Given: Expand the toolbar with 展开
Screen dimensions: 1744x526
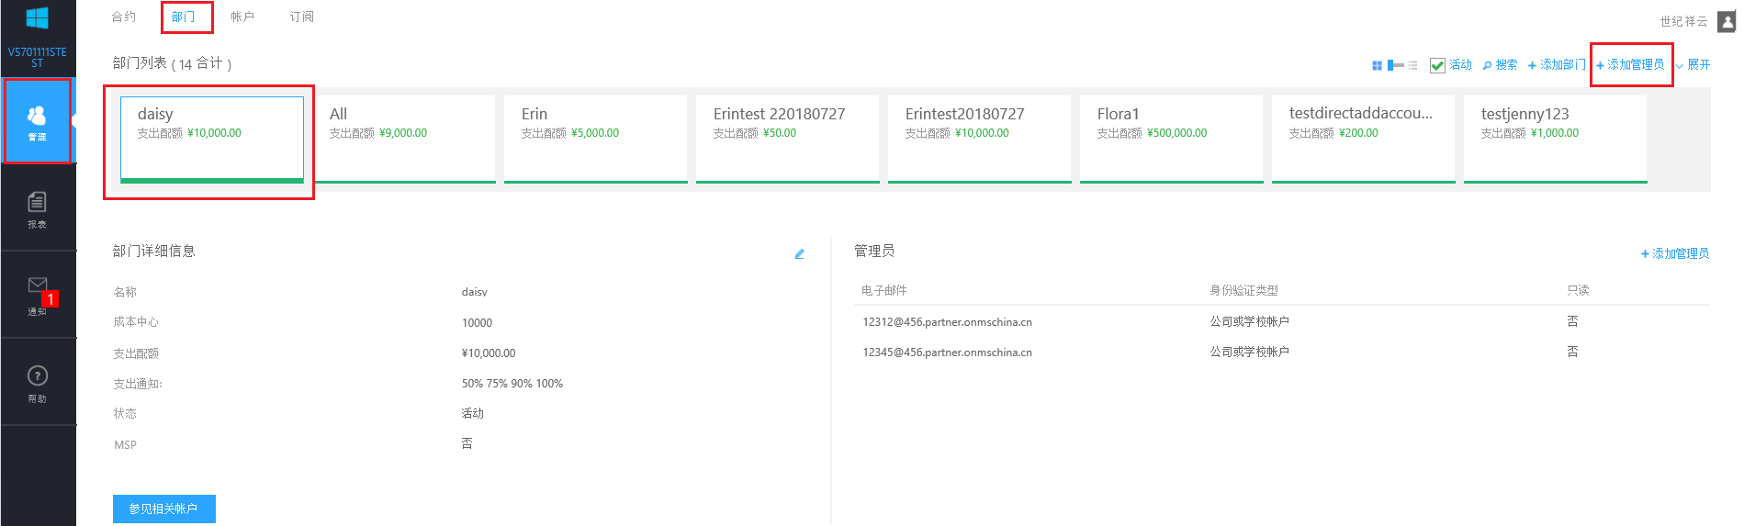Looking at the screenshot, I should click(x=1697, y=65).
